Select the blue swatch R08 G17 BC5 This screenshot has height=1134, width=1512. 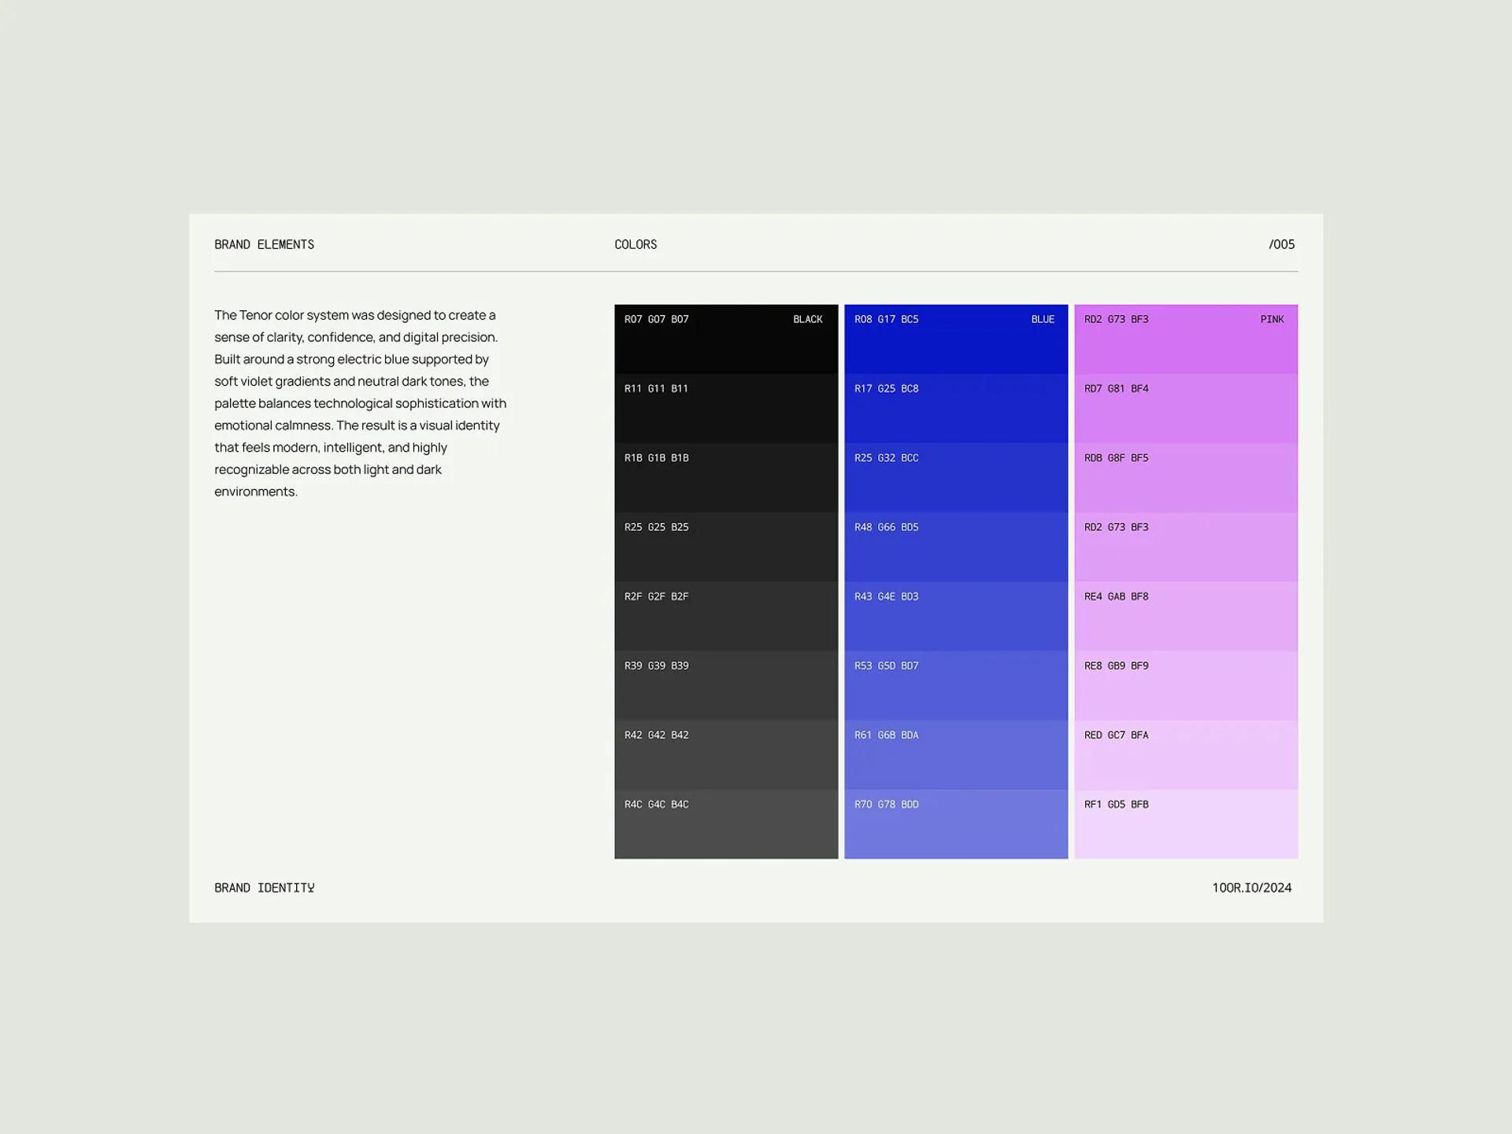[956, 339]
